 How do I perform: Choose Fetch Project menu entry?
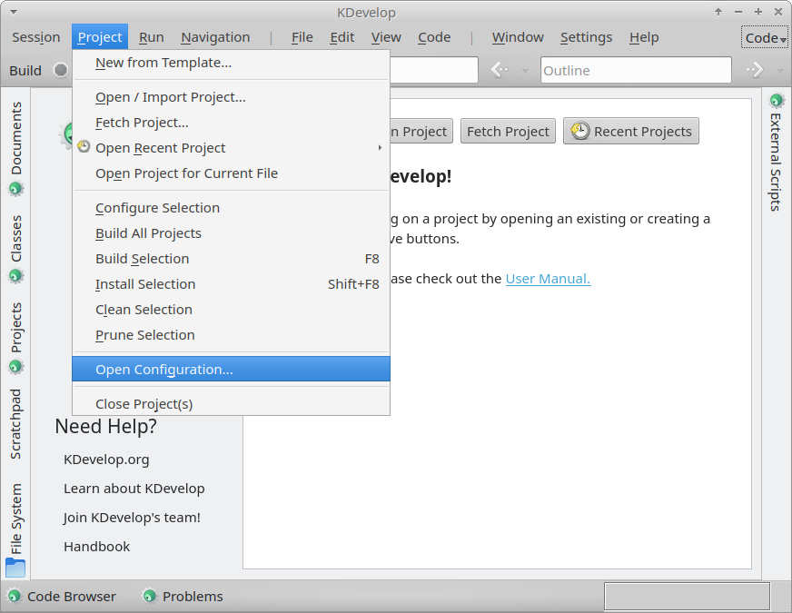tap(232, 123)
